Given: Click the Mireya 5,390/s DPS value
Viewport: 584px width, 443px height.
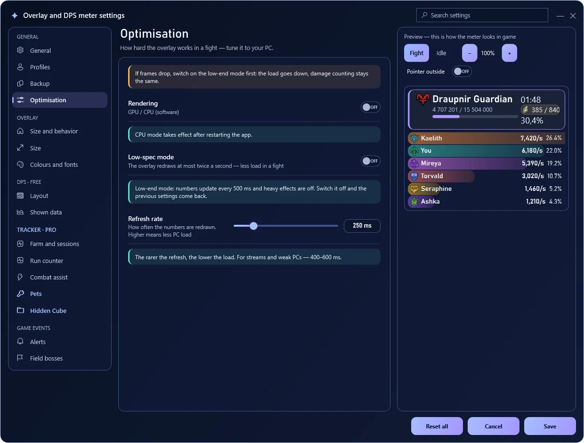Looking at the screenshot, I should point(533,164).
